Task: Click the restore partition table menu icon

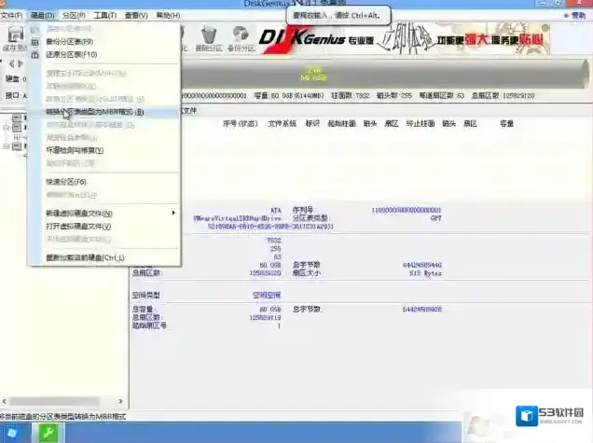Action: click(36, 54)
